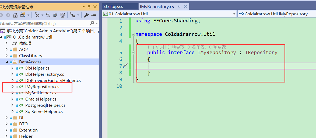316x138 pixels.
Task: Click the IRepository base type in code
Action: tap(261, 53)
